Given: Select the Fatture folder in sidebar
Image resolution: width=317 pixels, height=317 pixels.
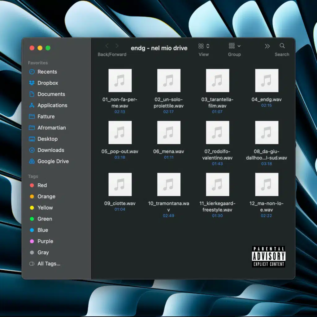Looking at the screenshot, I should click(x=46, y=117).
